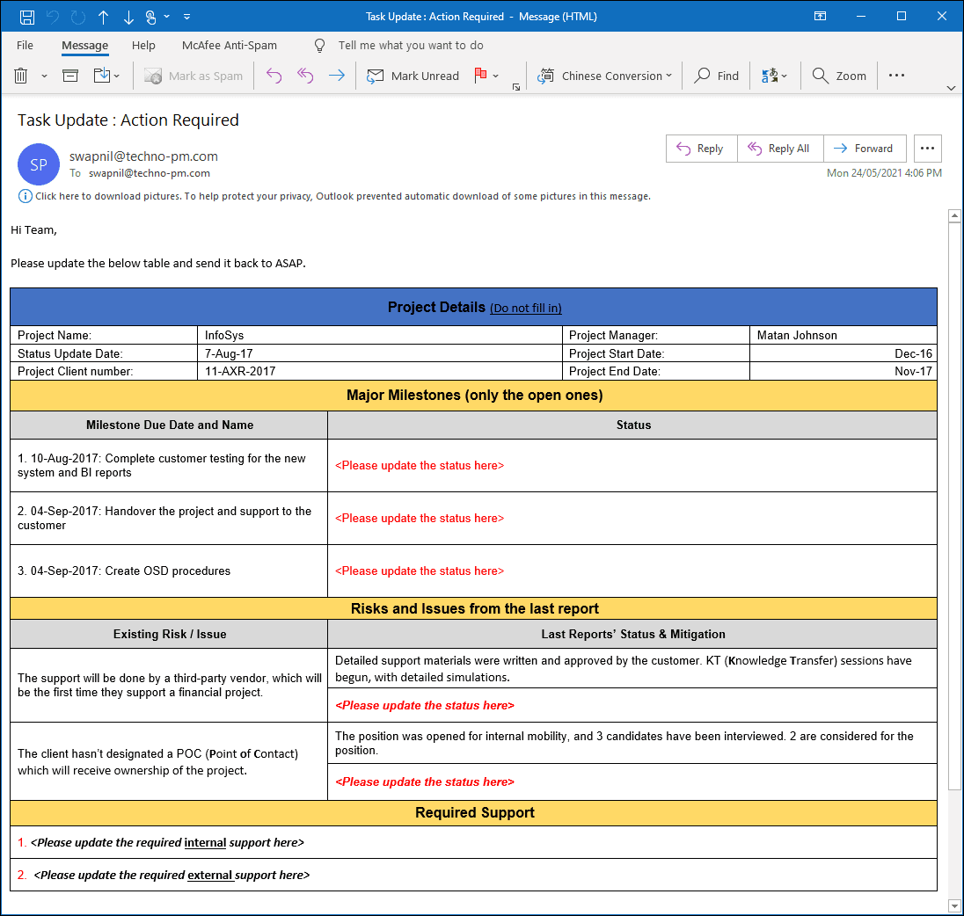Open the Move to Folder icon
This screenshot has width=964, height=916.
[x=102, y=76]
